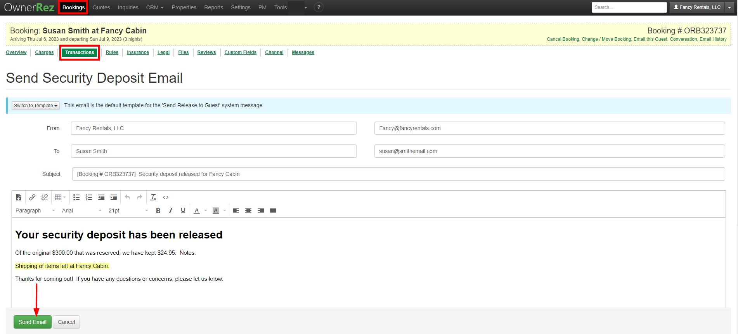Open the Paragraph style dropdown
The image size is (738, 334).
[x=35, y=210]
